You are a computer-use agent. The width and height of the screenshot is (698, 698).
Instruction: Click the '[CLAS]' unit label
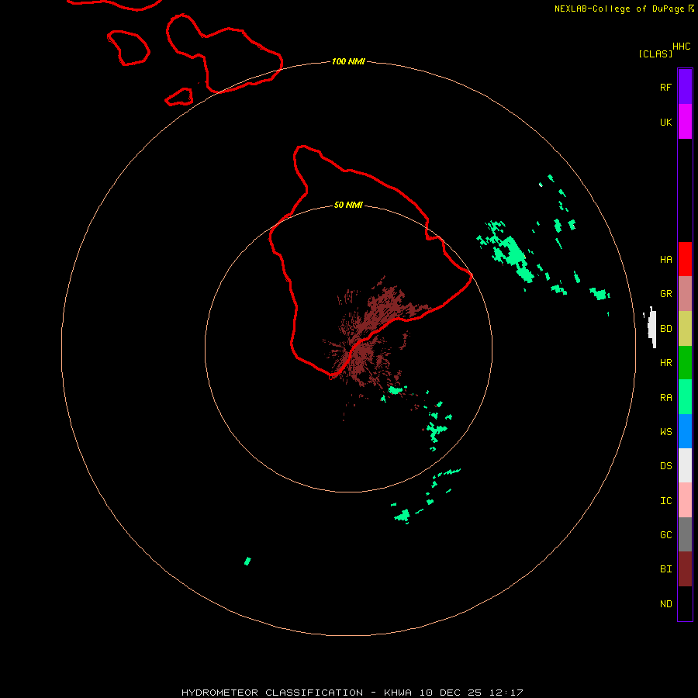655,54
